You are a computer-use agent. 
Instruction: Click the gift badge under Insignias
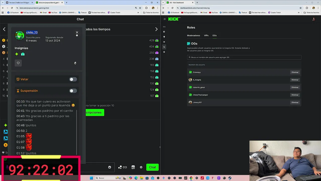point(23,54)
